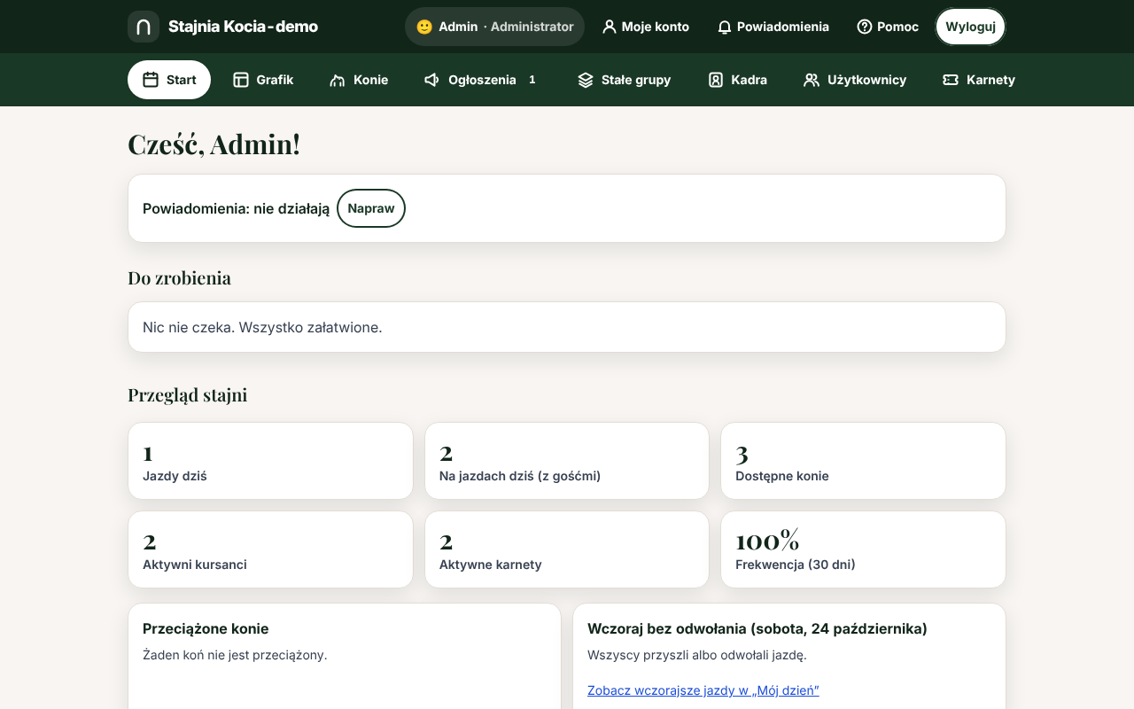Viewport: 1134px width, 709px height.
Task: Follow the "Zobacz wczorajsze jazdy w Mój dzień" link
Action: (x=703, y=690)
